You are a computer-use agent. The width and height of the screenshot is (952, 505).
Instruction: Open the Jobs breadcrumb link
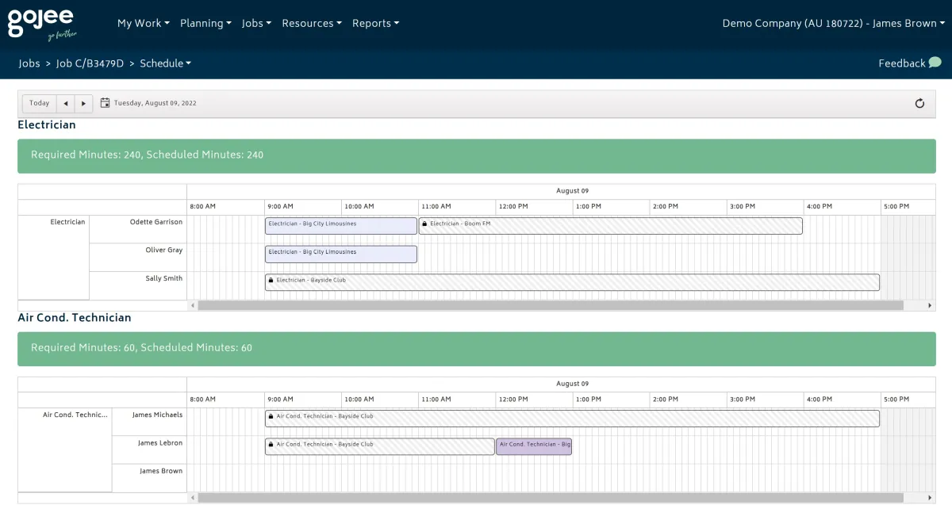click(x=29, y=63)
